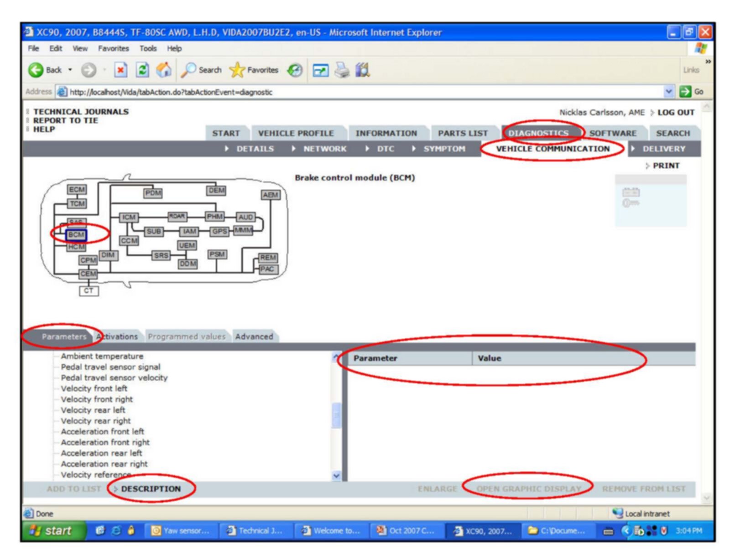Click the SRS module box

pyautogui.click(x=161, y=255)
